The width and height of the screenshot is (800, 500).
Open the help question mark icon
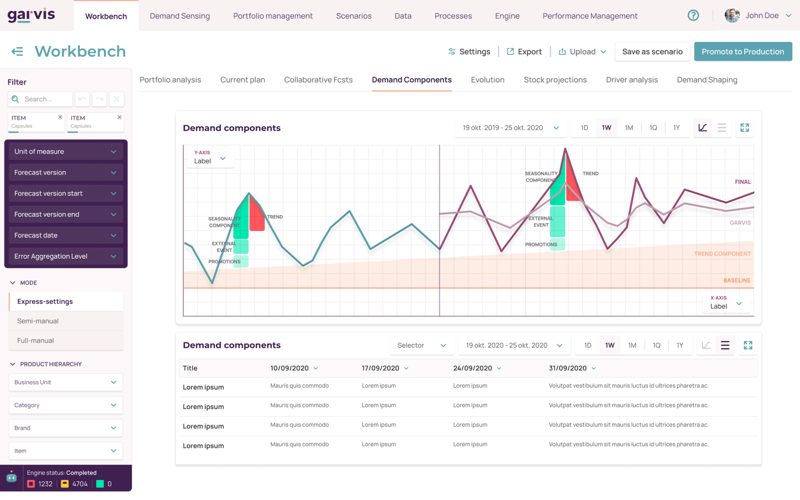click(693, 15)
